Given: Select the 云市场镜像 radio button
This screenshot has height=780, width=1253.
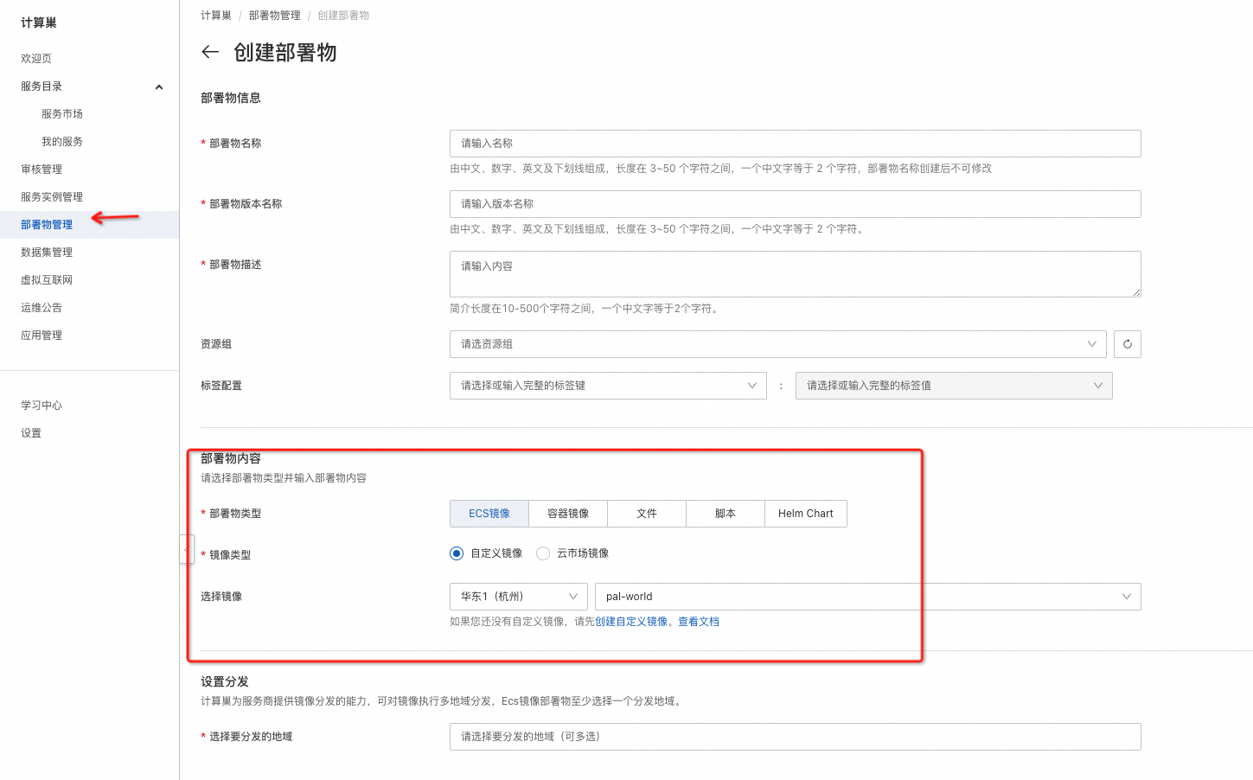Looking at the screenshot, I should pos(543,553).
